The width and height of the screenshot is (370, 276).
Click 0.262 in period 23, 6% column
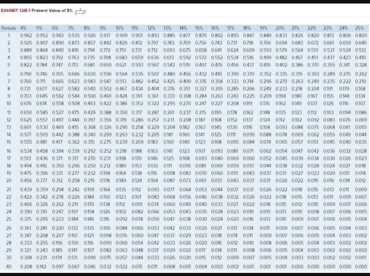coord(58,204)
